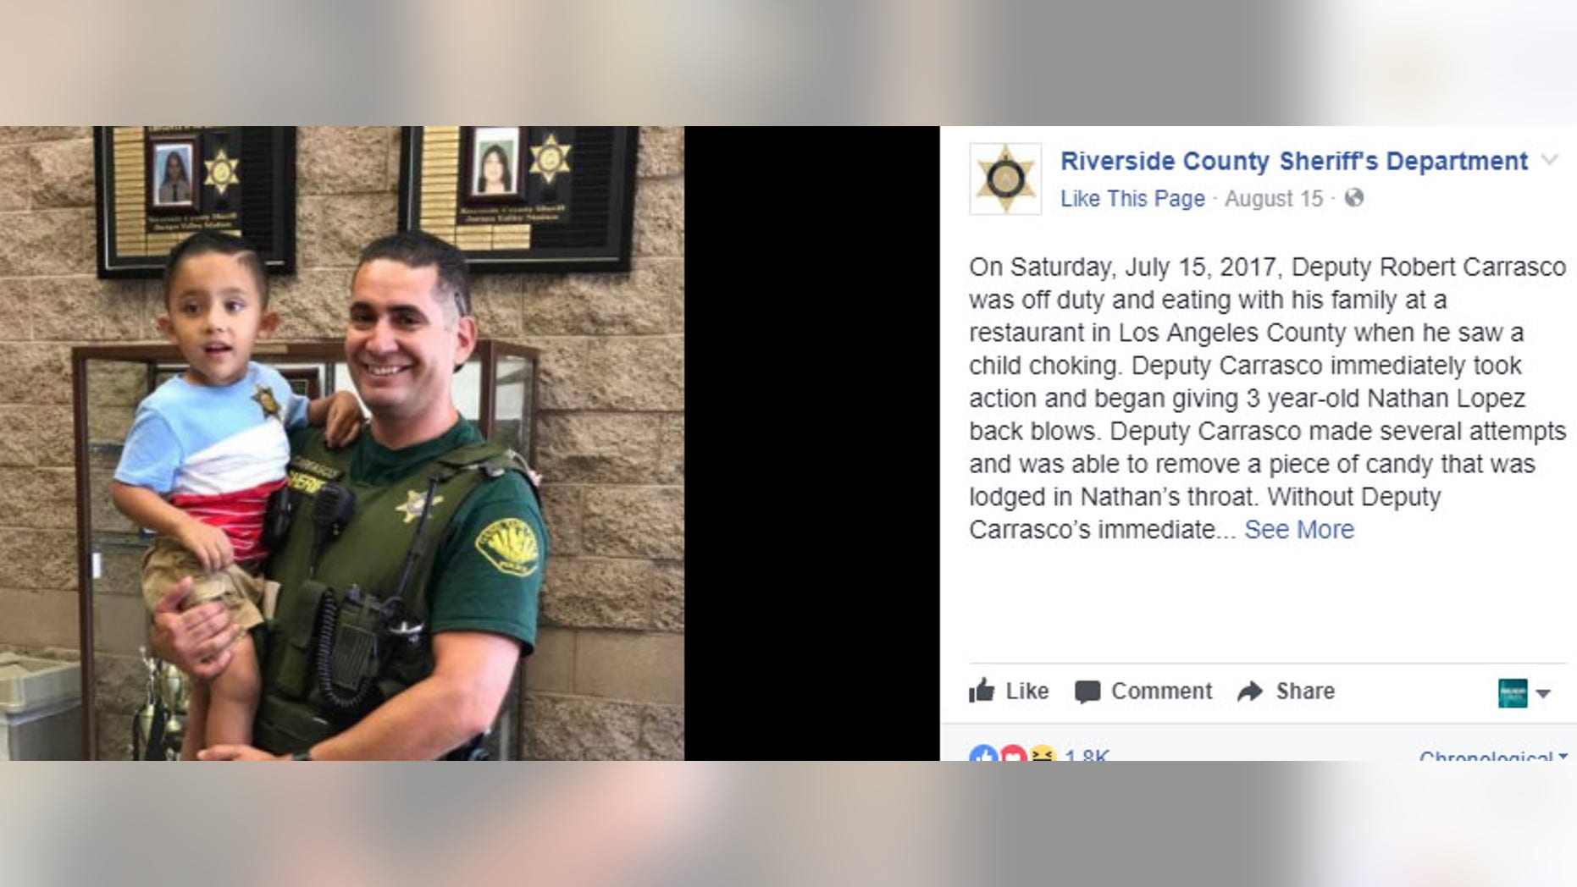This screenshot has height=887, width=1577.
Task: Click the blue like reaction icon
Action: click(x=983, y=753)
